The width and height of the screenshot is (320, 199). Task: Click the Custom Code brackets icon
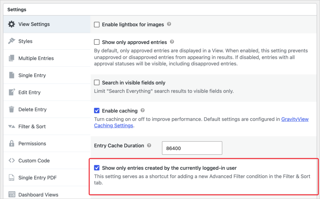pyautogui.click(x=12, y=161)
